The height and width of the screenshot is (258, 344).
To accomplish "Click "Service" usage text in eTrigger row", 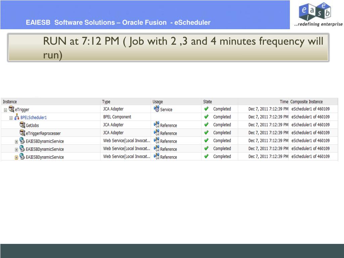I will tap(166, 110).
